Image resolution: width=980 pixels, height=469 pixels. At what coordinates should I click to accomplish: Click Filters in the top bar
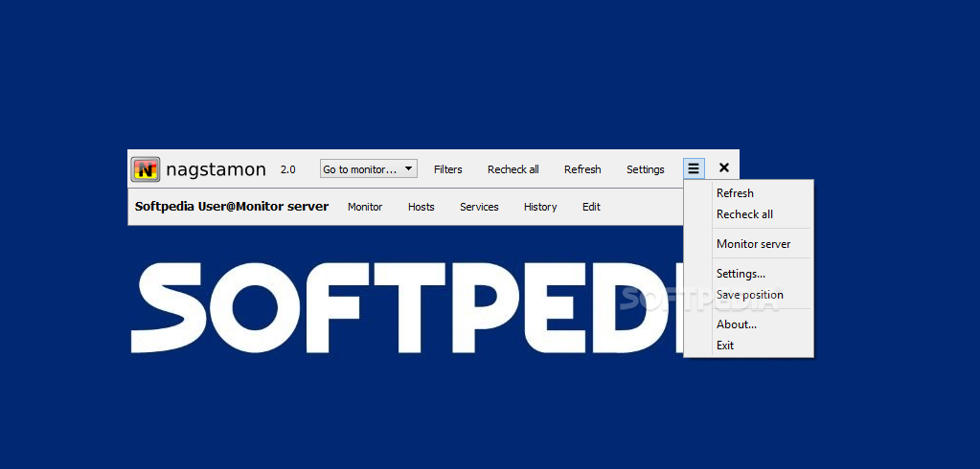(448, 169)
